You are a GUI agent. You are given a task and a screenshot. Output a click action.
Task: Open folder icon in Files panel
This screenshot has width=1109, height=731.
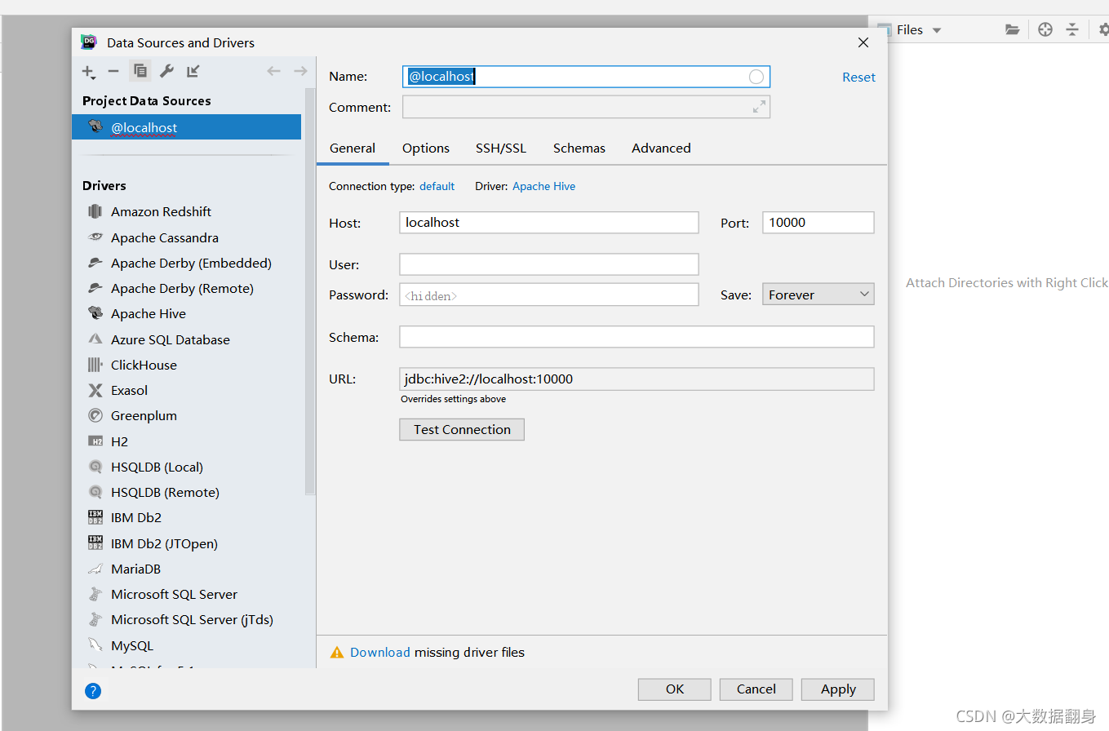[1013, 30]
